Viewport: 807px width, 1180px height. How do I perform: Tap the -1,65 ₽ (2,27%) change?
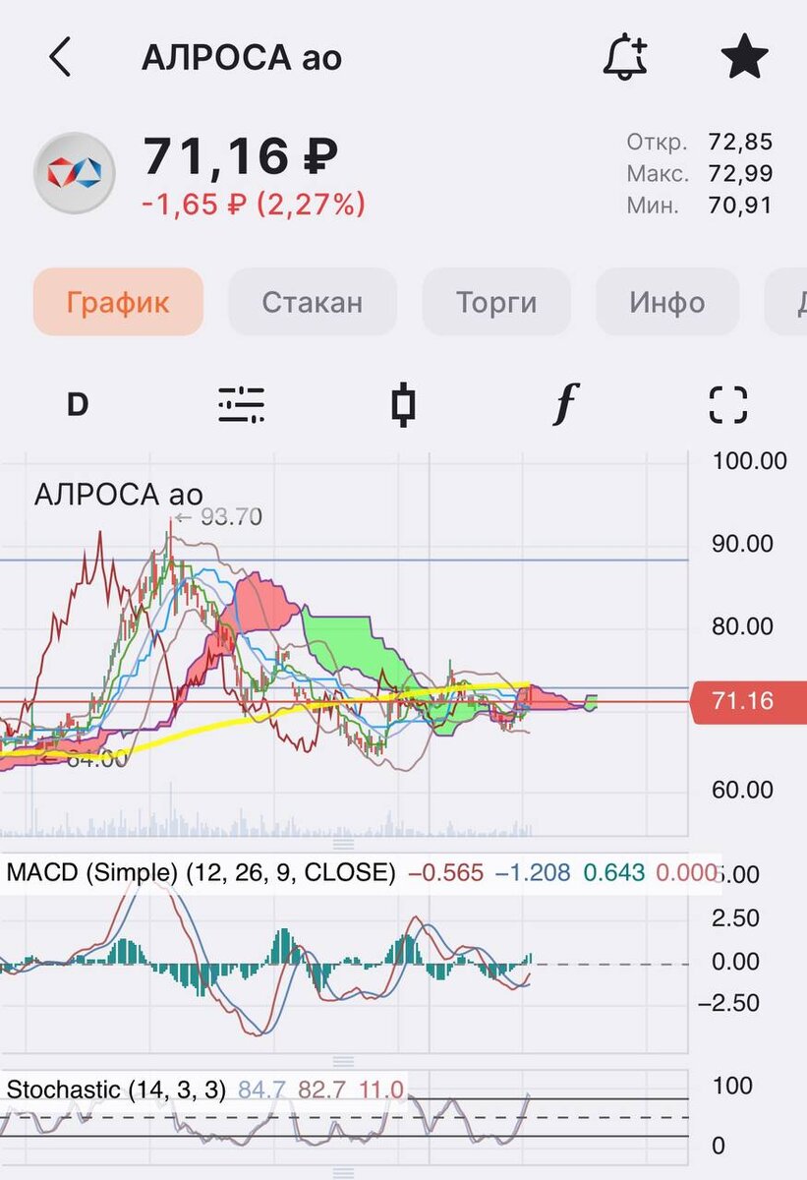click(x=254, y=205)
